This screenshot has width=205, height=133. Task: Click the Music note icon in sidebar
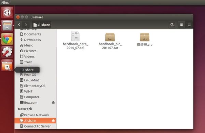[22, 45]
